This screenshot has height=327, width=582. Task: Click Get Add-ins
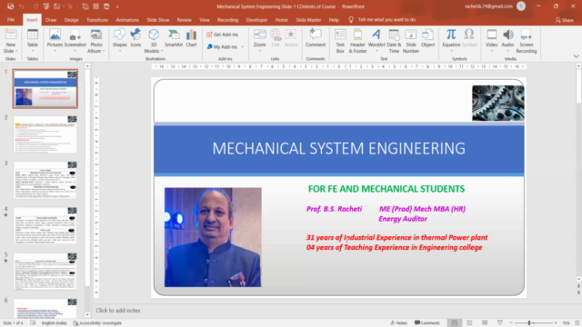coord(222,35)
